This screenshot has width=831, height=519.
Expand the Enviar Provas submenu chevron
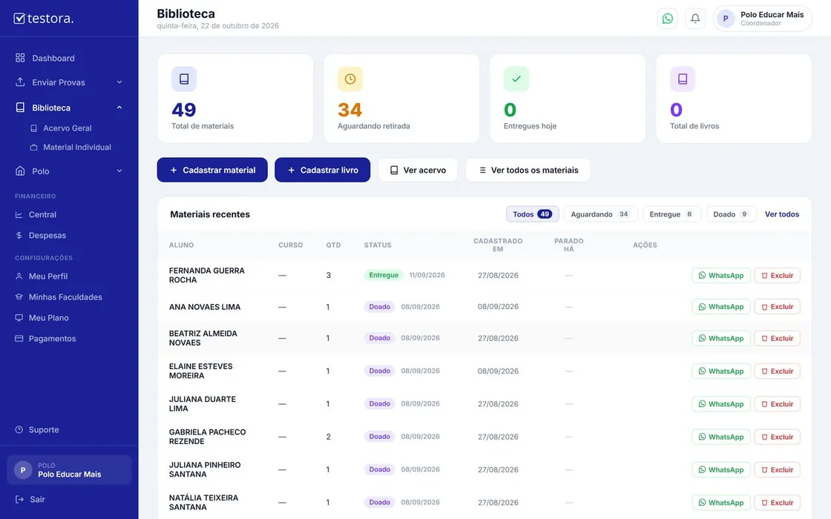(119, 82)
